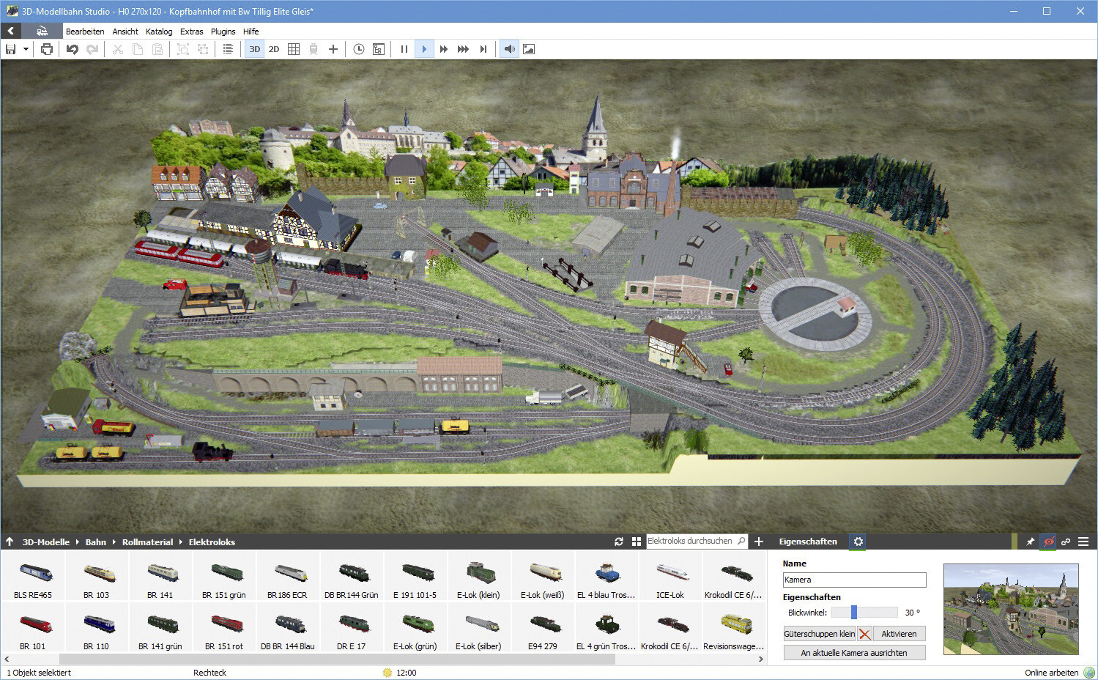Open the layers list icon
The height and width of the screenshot is (680, 1098).
pos(228,49)
